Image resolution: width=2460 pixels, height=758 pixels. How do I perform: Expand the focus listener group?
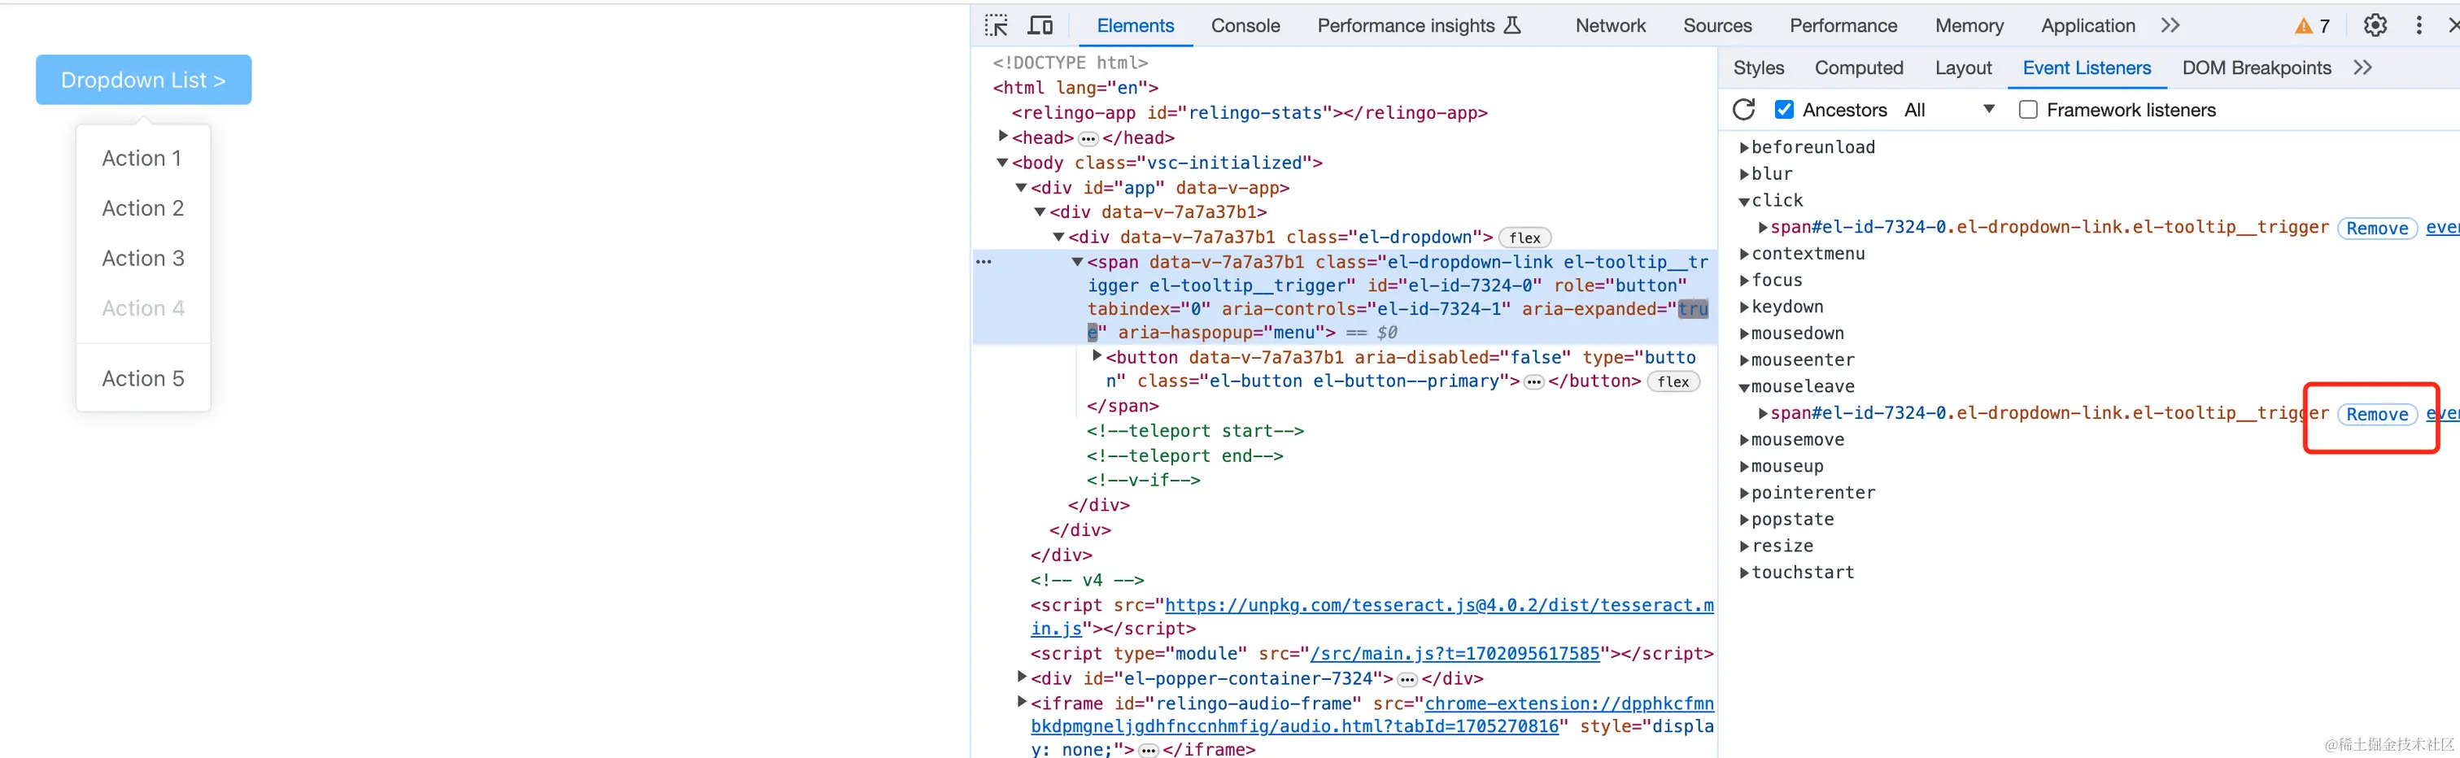(x=1744, y=281)
